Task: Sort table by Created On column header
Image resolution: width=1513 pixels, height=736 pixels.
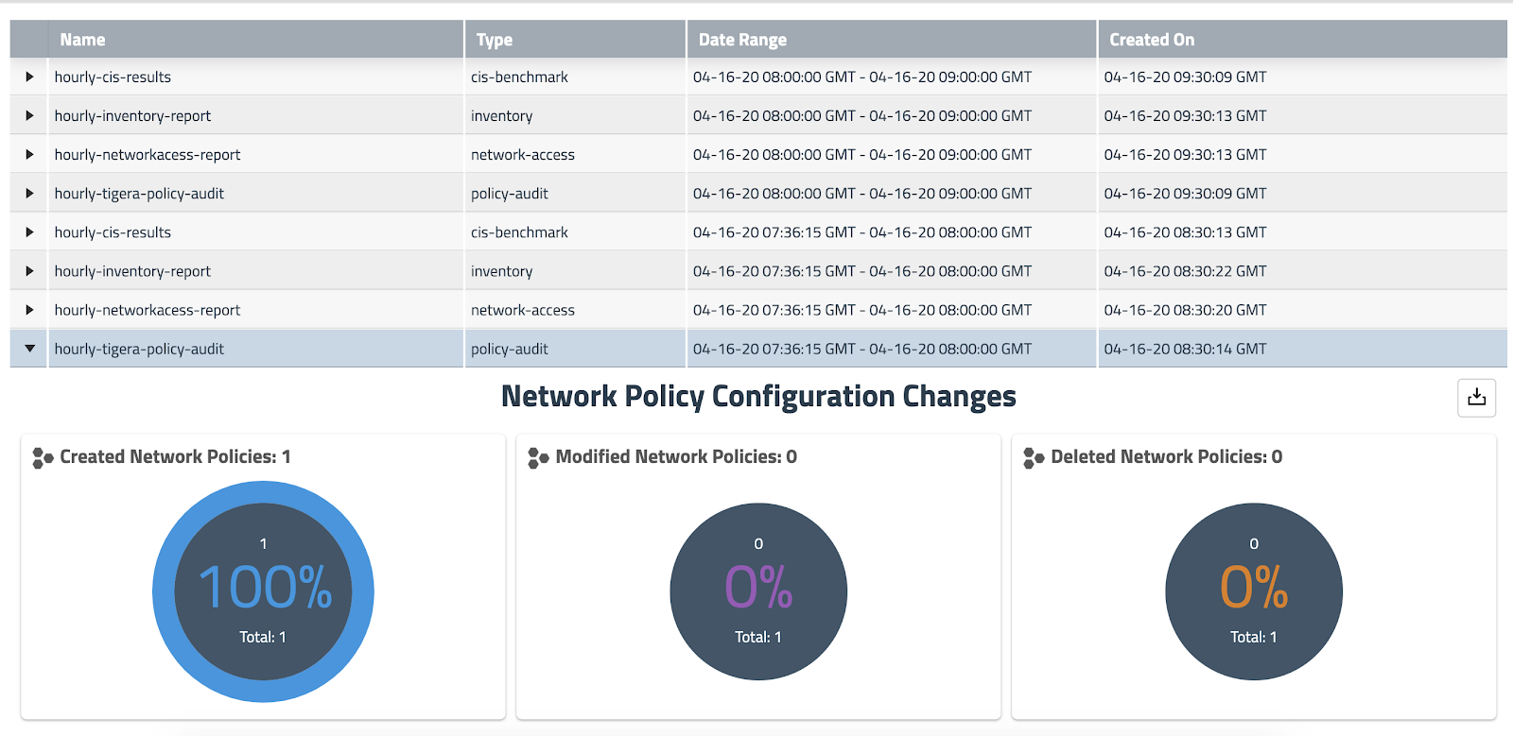Action: click(x=1152, y=40)
